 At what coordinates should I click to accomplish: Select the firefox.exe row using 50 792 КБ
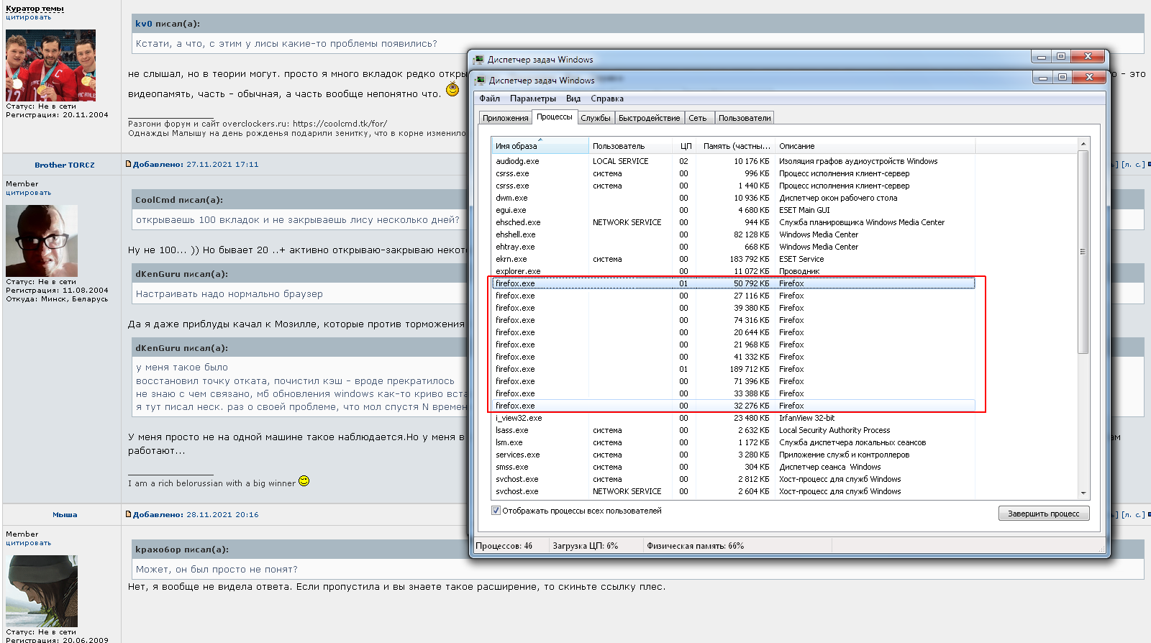point(733,283)
